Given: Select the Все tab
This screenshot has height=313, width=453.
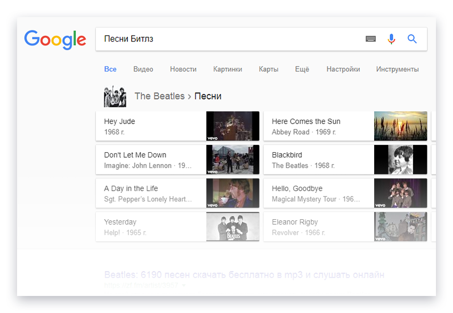Looking at the screenshot, I should click(x=110, y=69).
